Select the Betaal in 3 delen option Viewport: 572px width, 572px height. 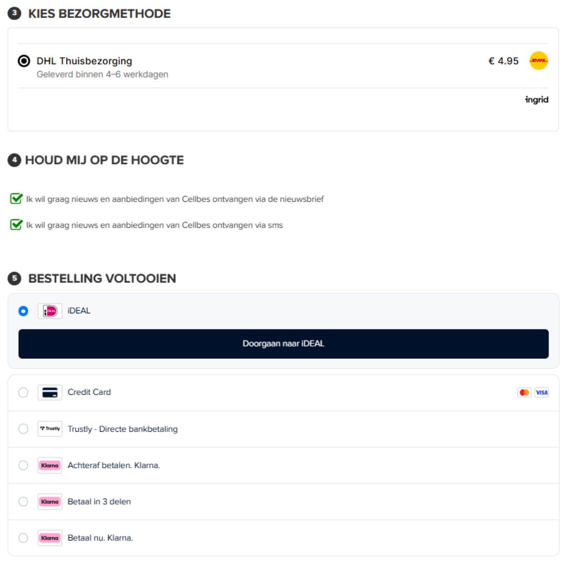[23, 501]
